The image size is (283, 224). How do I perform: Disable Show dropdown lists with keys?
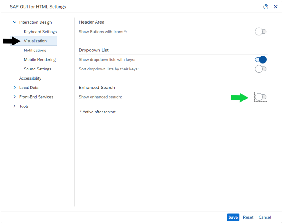[261, 60]
